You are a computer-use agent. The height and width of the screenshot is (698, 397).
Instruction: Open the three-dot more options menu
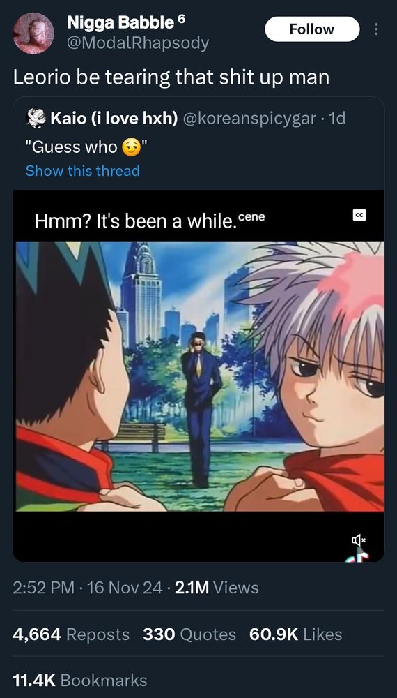click(x=377, y=29)
